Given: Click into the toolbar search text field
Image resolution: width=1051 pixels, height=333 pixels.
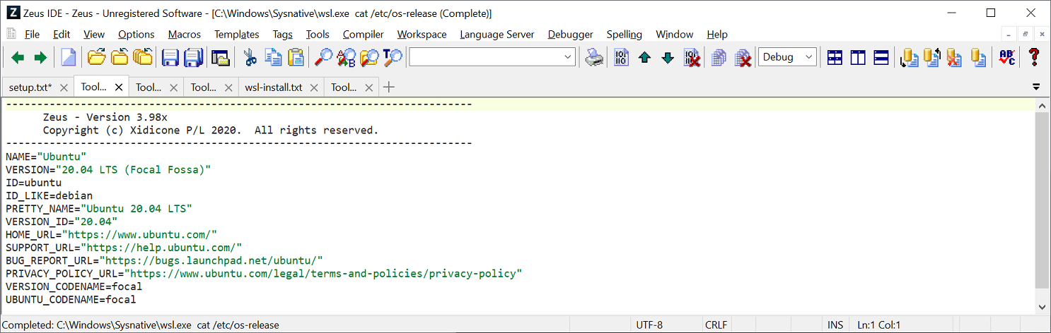Looking at the screenshot, I should 486,57.
